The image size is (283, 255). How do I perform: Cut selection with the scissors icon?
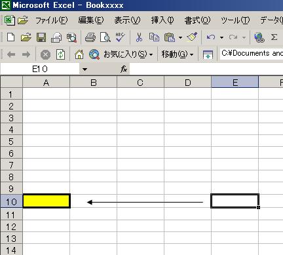click(x=139, y=37)
